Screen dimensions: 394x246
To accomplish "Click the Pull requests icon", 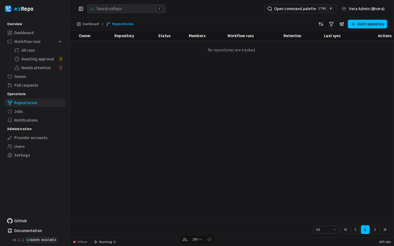I will point(10,85).
